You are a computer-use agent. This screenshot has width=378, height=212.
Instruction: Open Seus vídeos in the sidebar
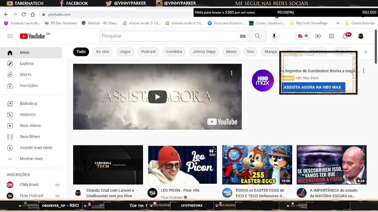coord(31,126)
